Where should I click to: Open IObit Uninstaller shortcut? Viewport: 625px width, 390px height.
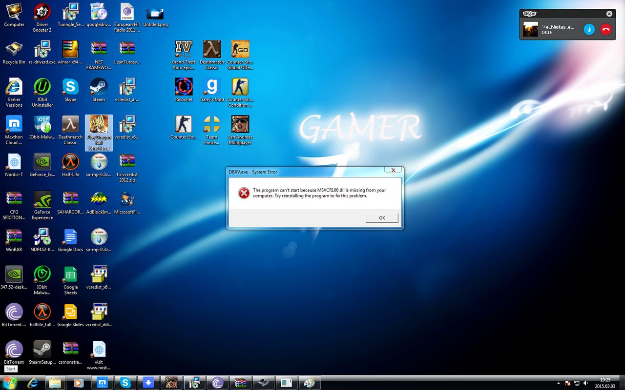(42, 93)
